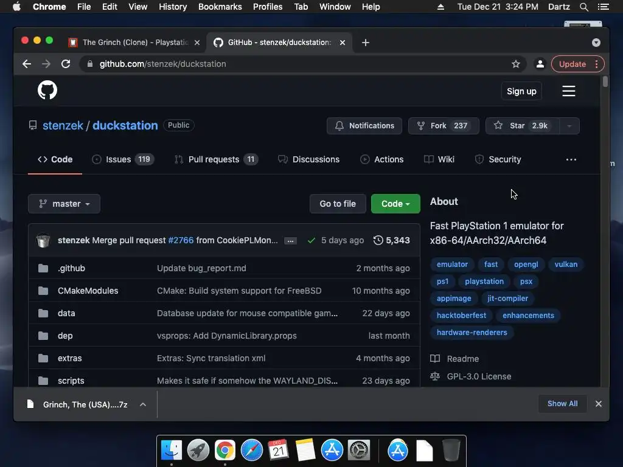This screenshot has width=623, height=467.
Task: Open the .github folder
Action: click(71, 268)
